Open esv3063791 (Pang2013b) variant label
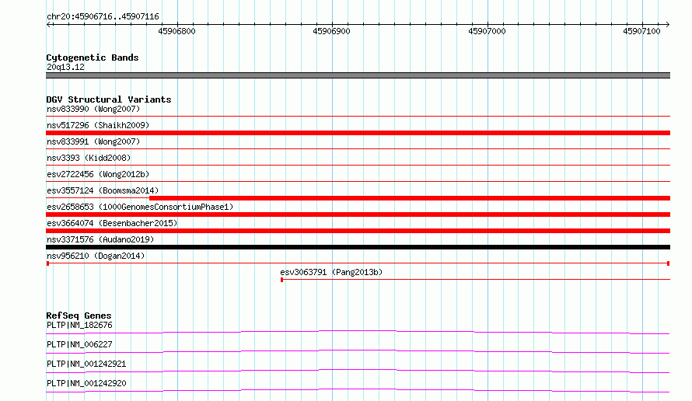The image size is (692, 401). pyautogui.click(x=331, y=272)
